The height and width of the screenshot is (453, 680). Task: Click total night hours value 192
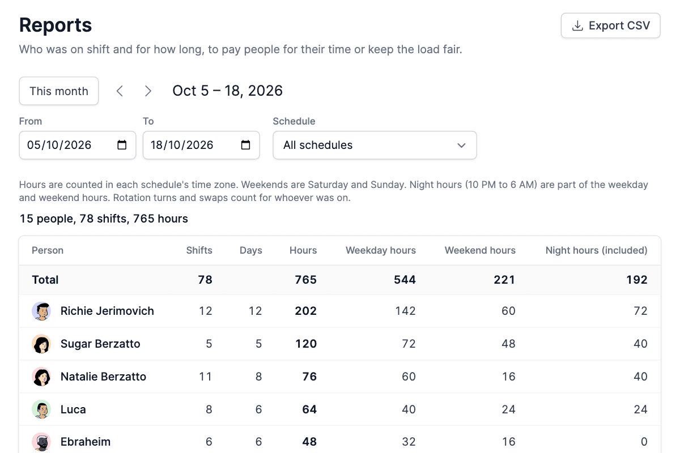point(637,280)
